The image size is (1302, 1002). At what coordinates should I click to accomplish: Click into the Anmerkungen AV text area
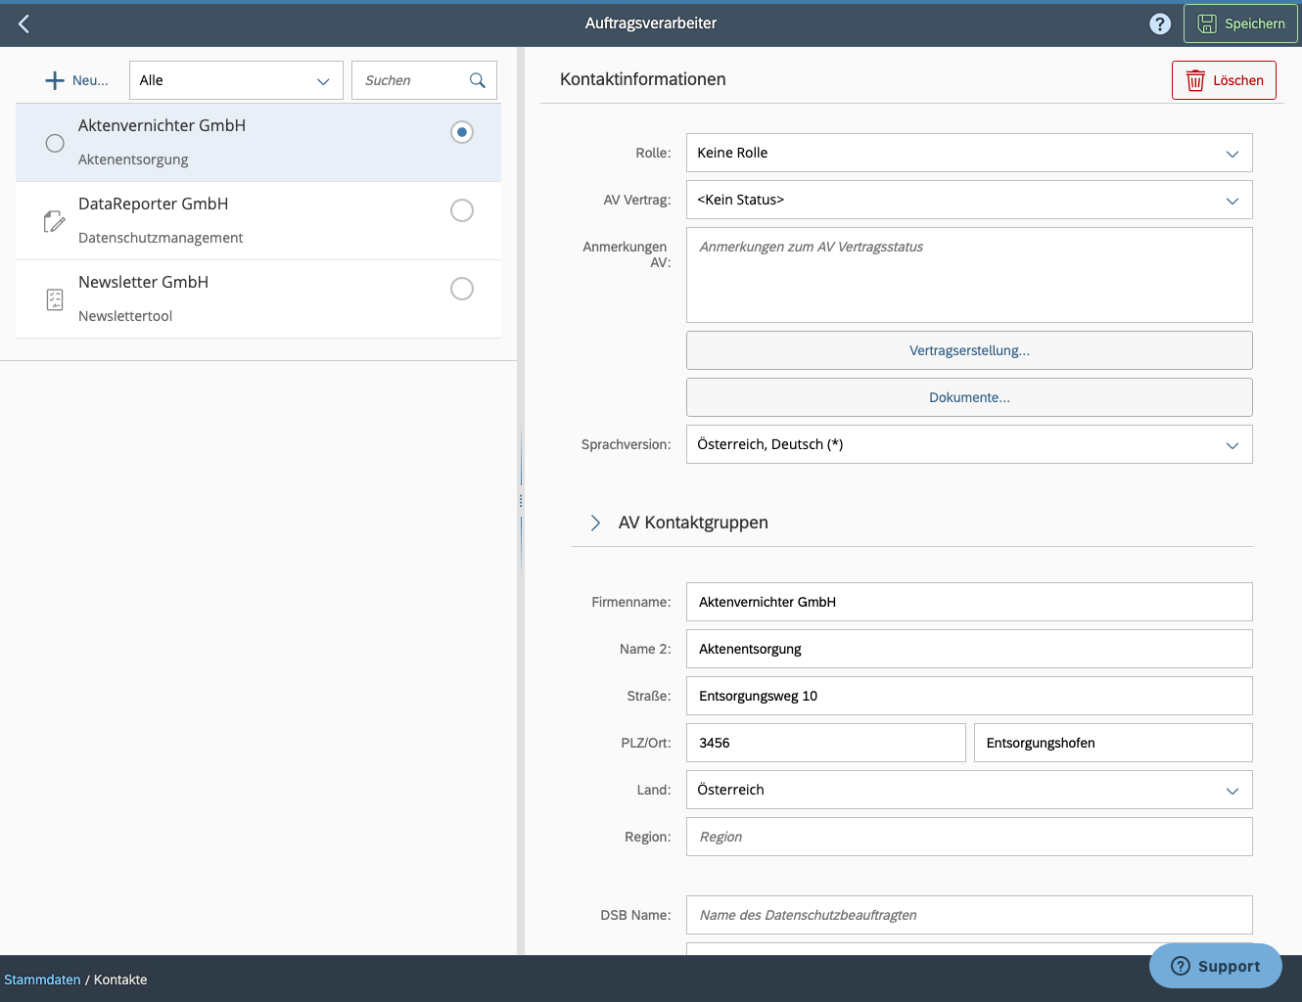[x=968, y=275]
